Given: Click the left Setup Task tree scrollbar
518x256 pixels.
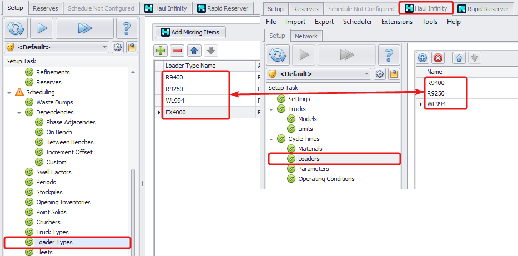Looking at the screenshot, I should 133,212.
